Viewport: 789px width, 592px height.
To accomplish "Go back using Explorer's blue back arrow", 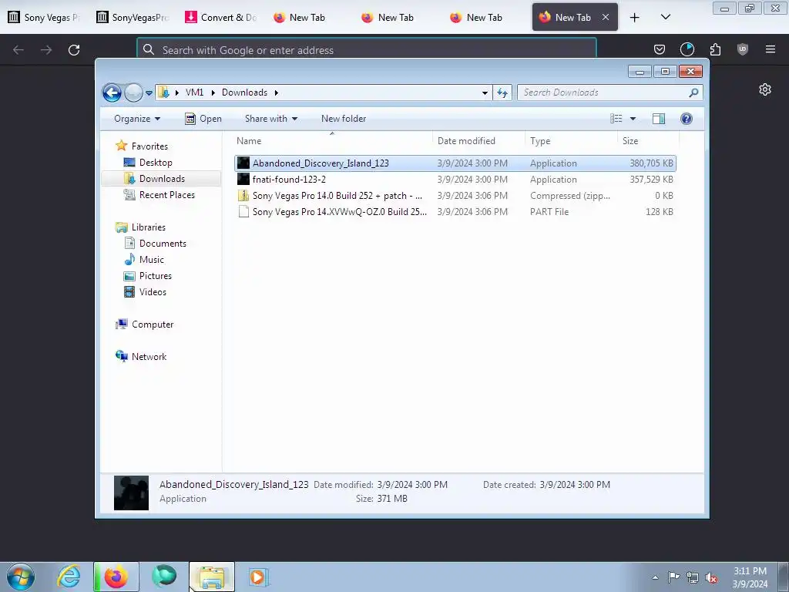I will pyautogui.click(x=112, y=92).
